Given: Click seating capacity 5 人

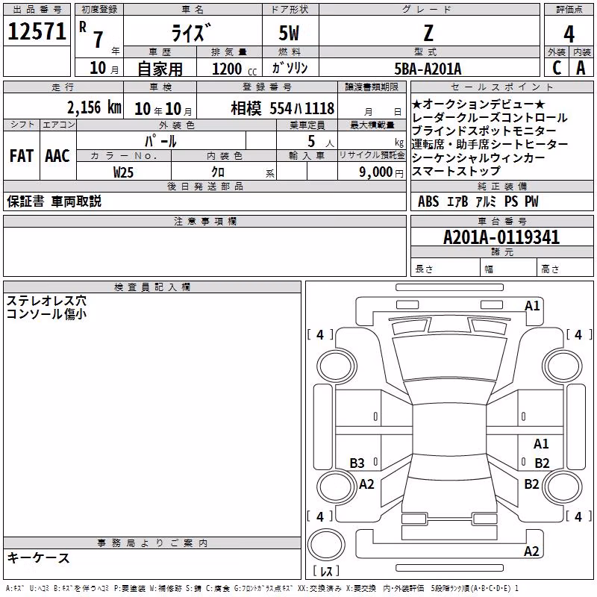Looking at the screenshot, I should pyautogui.click(x=321, y=141).
